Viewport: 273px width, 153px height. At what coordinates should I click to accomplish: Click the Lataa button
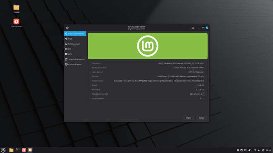click(x=201, y=118)
